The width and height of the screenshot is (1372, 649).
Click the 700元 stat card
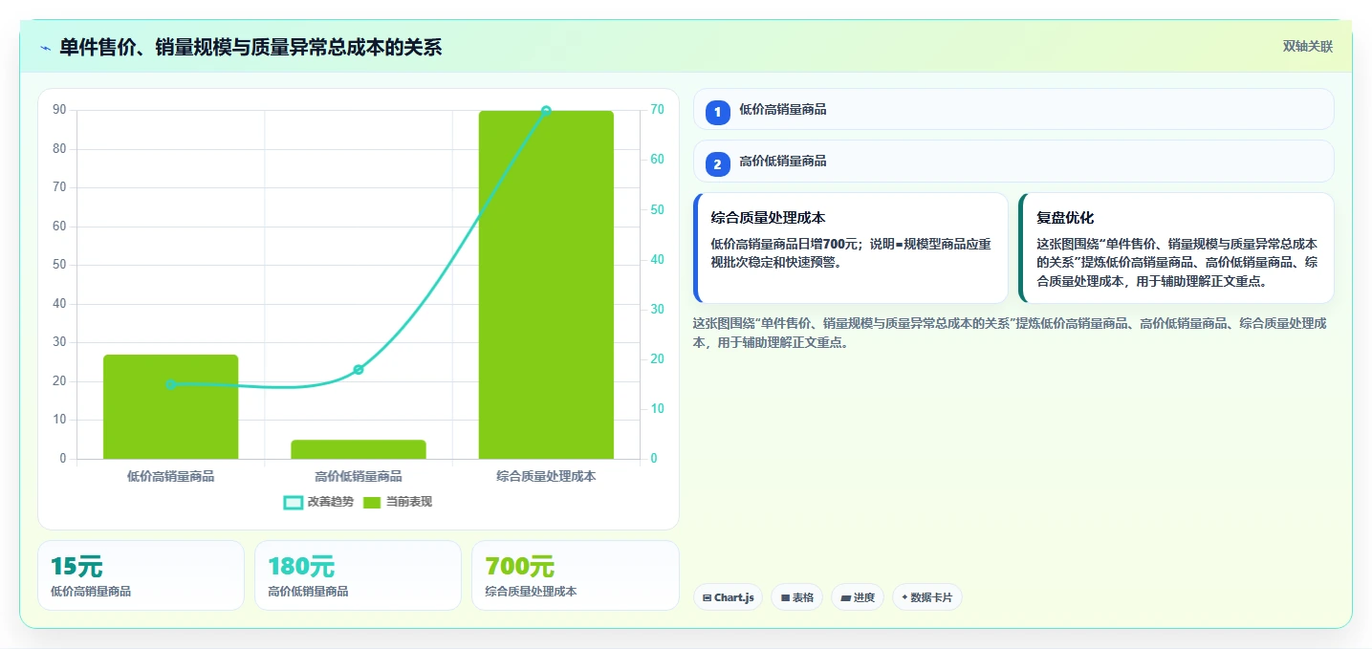(576, 575)
